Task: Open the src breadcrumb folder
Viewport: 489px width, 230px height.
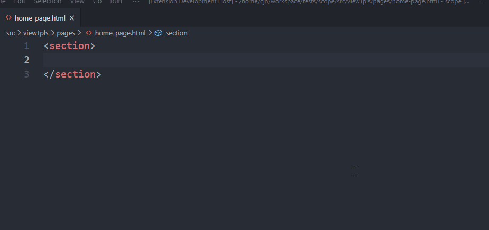Action: pyautogui.click(x=11, y=33)
